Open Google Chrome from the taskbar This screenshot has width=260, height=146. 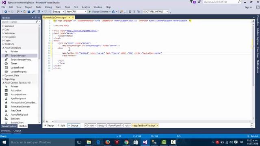point(126,142)
